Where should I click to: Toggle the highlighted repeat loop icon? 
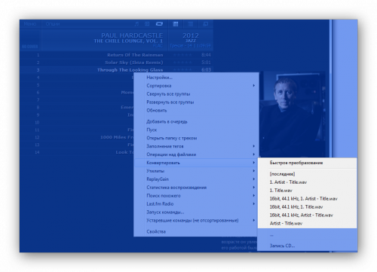[159, 24]
